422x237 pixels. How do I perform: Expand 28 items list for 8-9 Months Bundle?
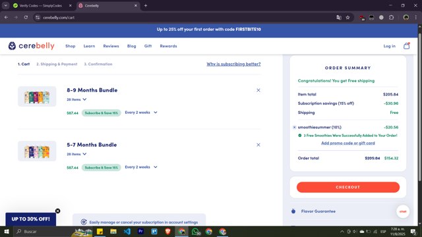point(76,99)
